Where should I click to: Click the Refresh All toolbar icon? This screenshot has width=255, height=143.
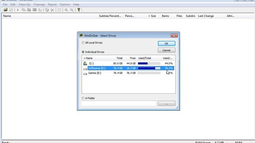(x=11, y=10)
